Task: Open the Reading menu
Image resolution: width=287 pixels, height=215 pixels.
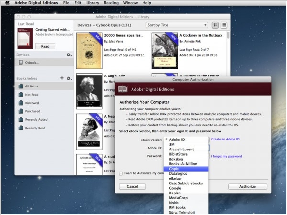Action: 111,3
